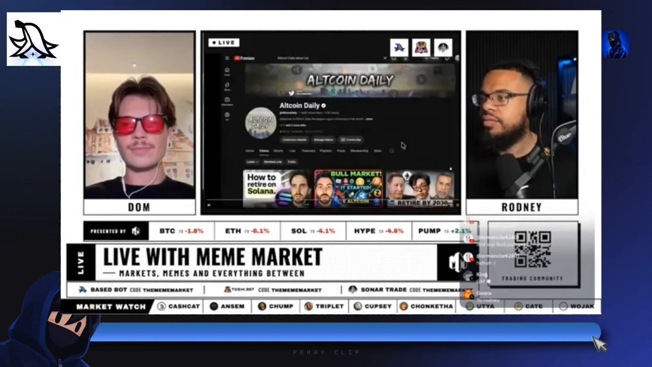
Task: Open the YouTube hamburger guide menu
Action: click(x=227, y=58)
